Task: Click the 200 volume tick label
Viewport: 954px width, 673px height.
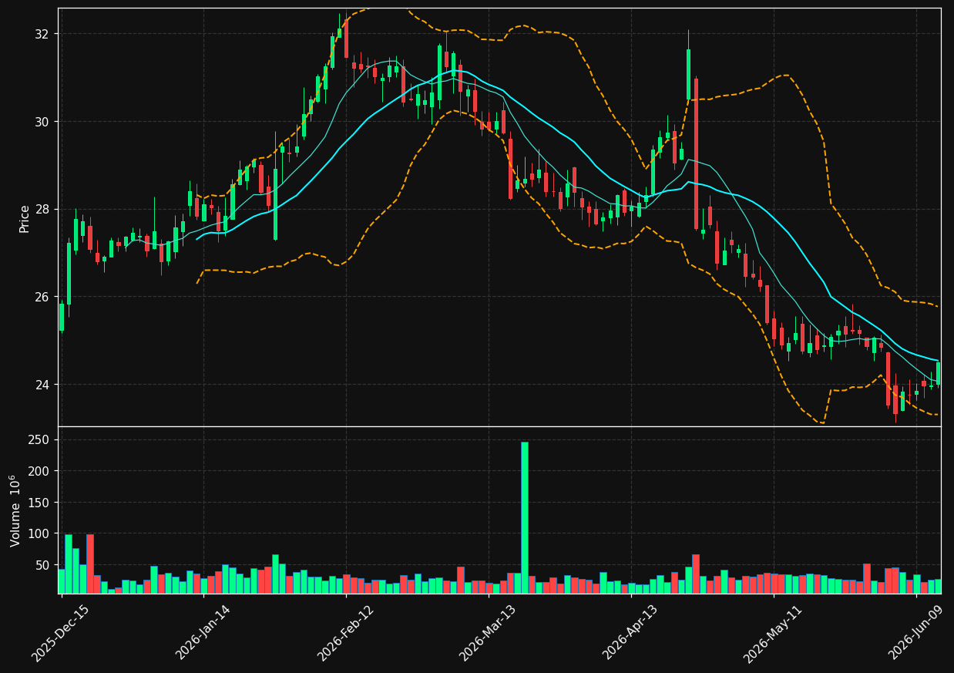Action: click(39, 471)
